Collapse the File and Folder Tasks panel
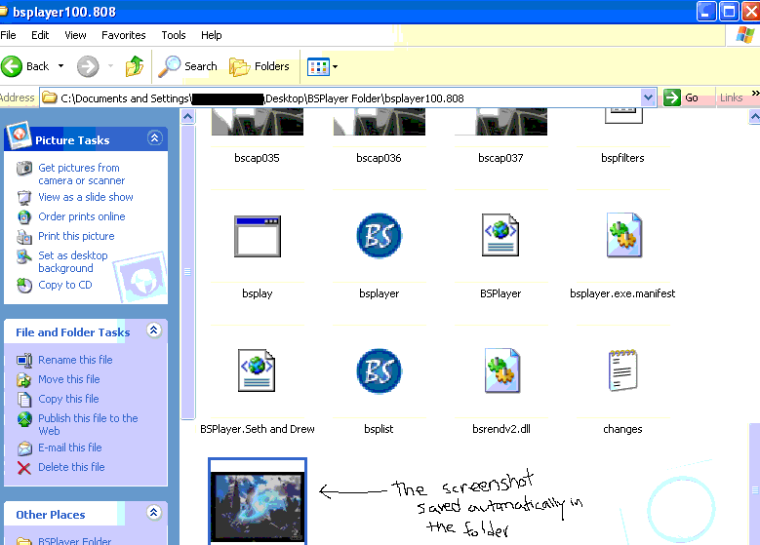760x545 pixels. tap(154, 331)
